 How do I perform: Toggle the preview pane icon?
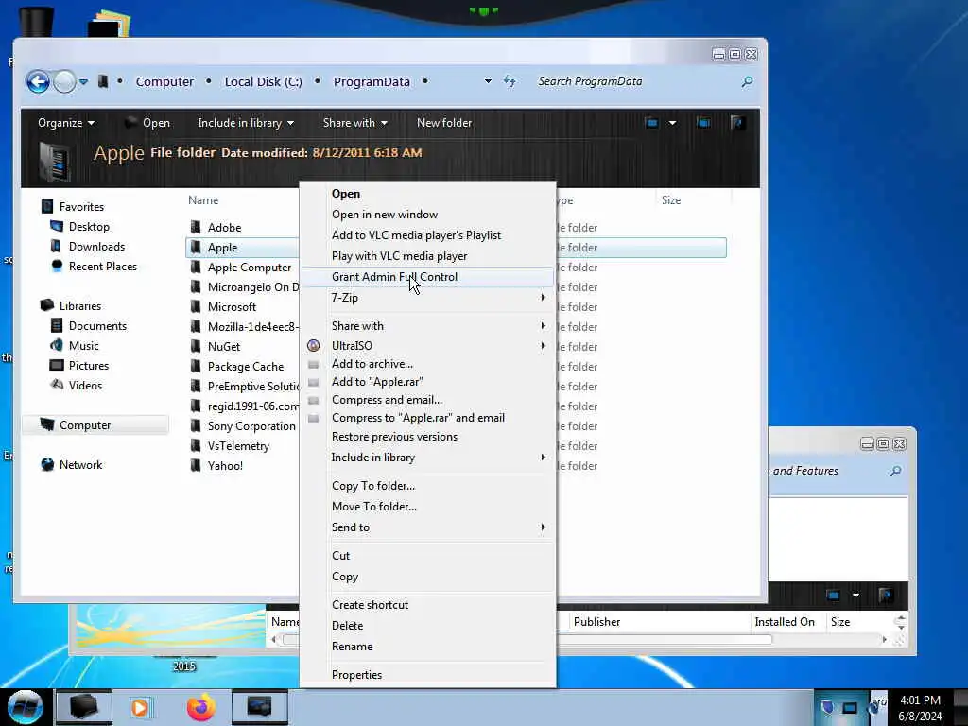tap(703, 123)
